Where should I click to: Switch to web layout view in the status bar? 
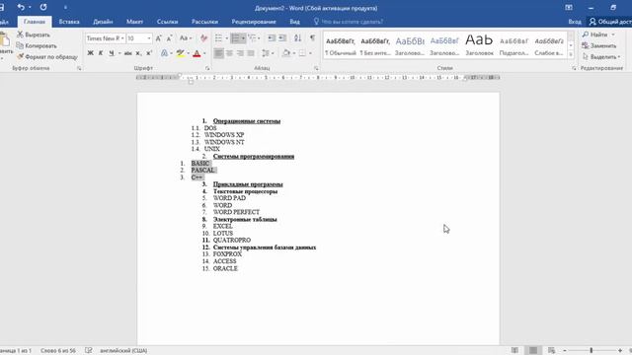pos(551,351)
